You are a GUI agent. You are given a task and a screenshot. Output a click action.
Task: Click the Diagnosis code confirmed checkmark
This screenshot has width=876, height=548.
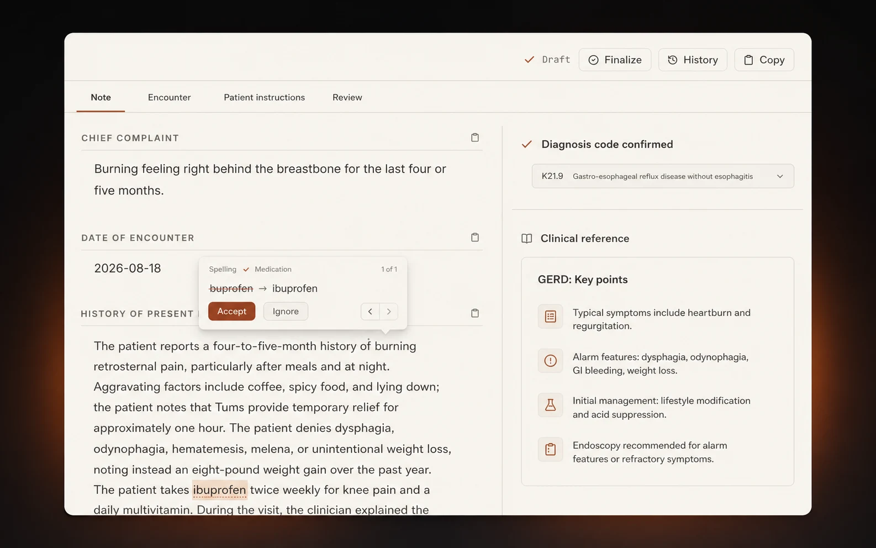tap(527, 144)
